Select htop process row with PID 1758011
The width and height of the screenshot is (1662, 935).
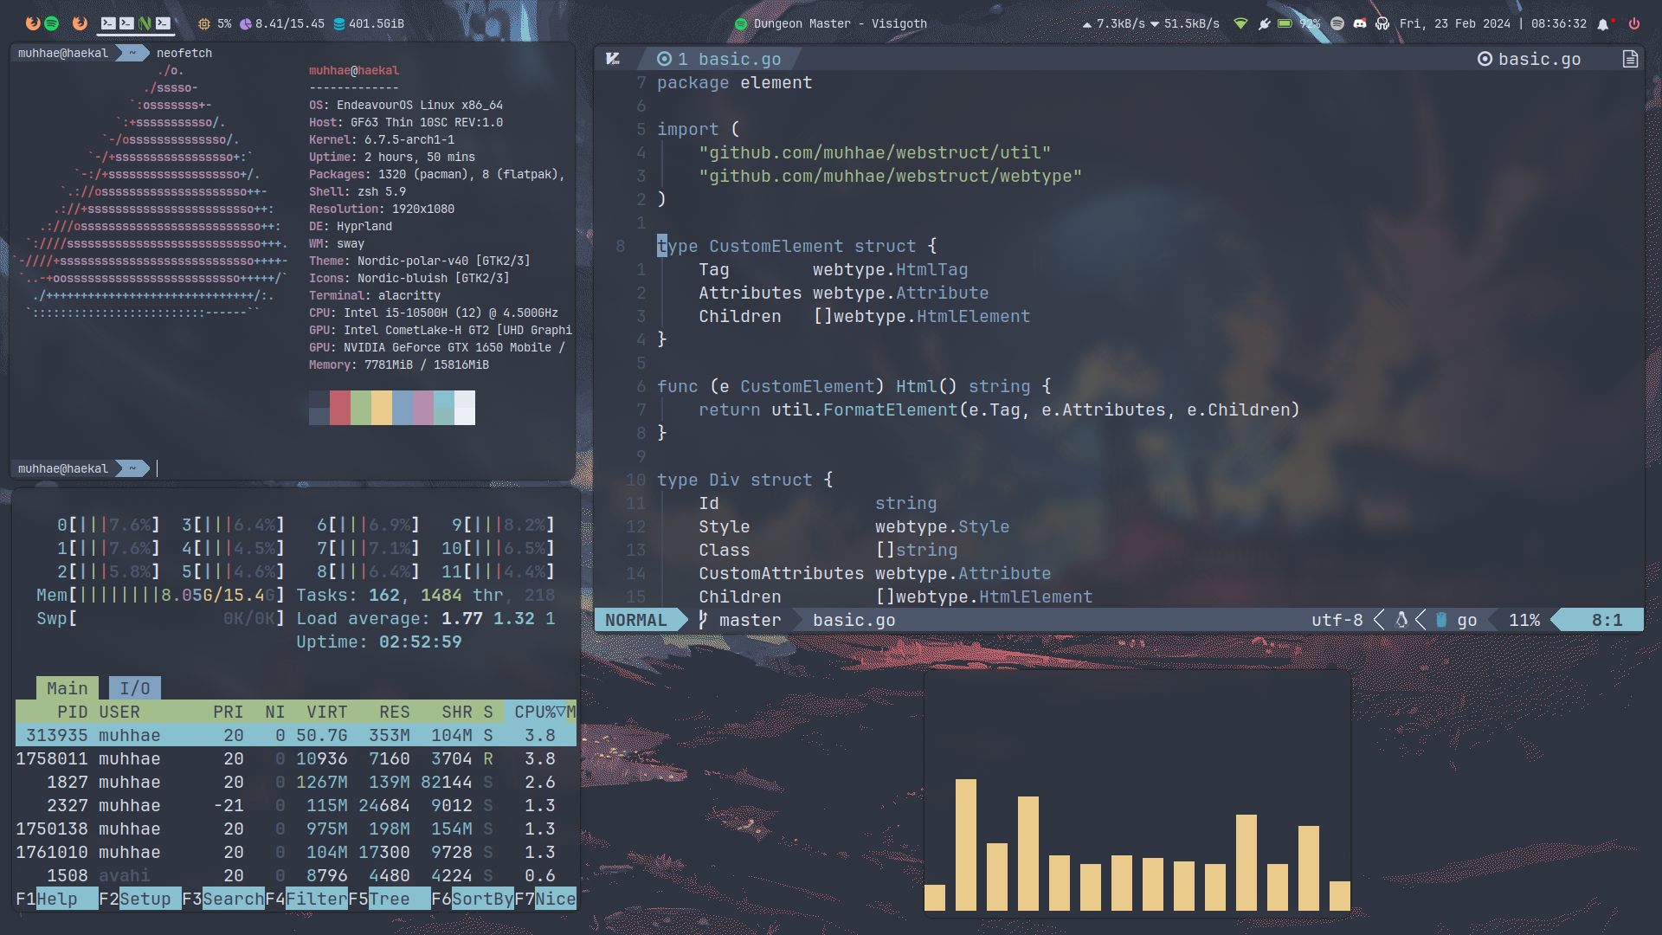click(296, 758)
